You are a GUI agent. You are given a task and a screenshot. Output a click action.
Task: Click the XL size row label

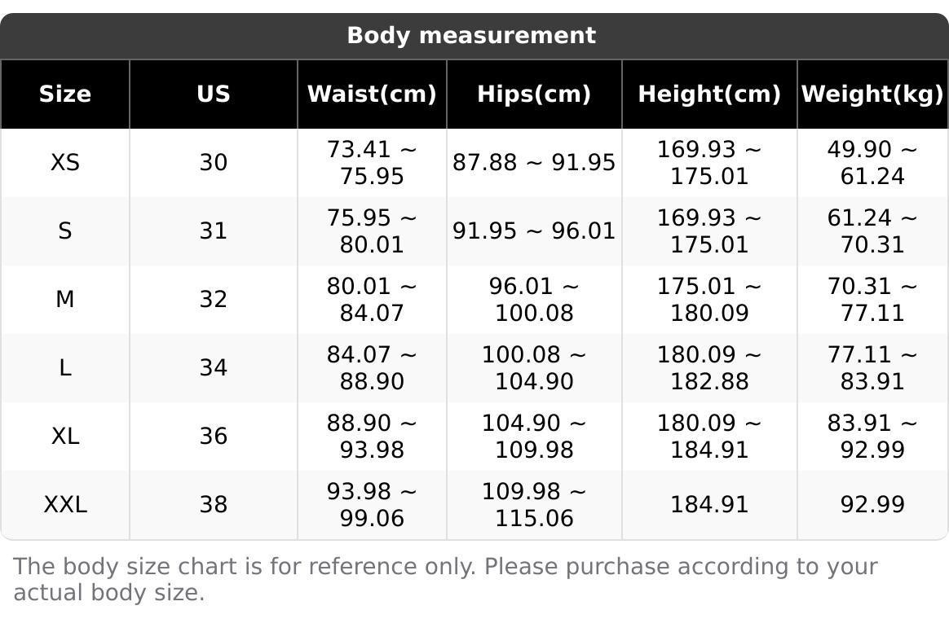pyautogui.click(x=64, y=436)
